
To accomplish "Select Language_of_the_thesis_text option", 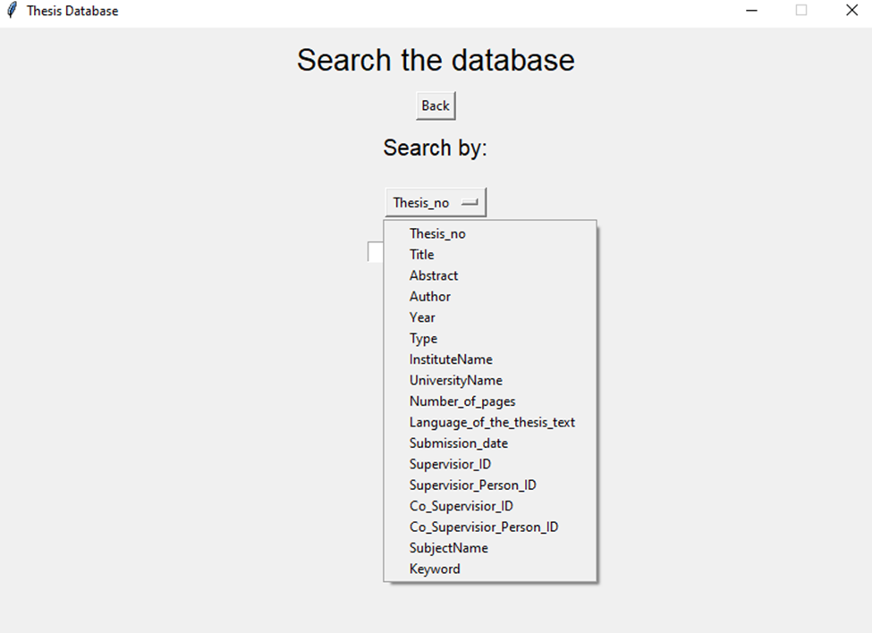I will click(492, 422).
